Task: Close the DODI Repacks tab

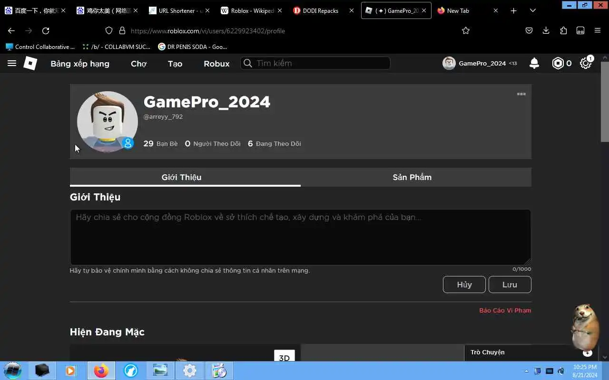Action: point(352,10)
